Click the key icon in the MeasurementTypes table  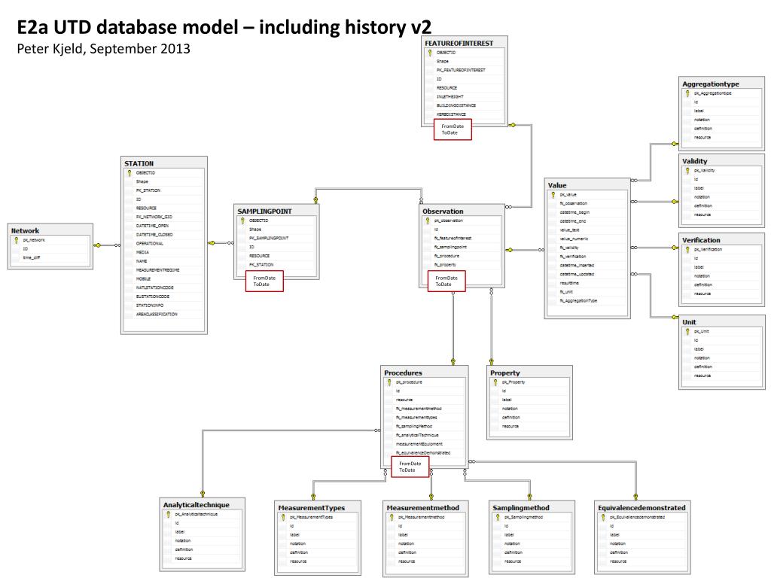point(283,518)
